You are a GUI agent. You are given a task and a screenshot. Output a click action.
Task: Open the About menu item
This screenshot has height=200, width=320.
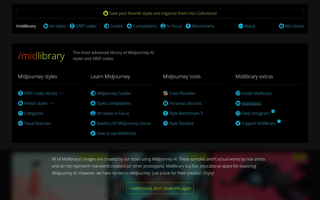(x=247, y=26)
